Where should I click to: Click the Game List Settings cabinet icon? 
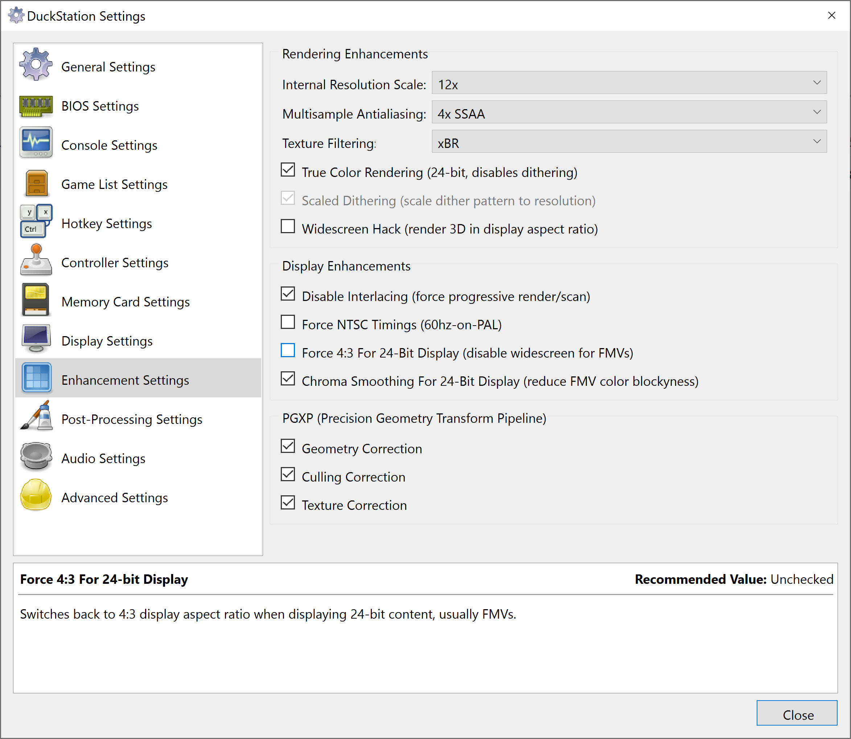tap(36, 183)
